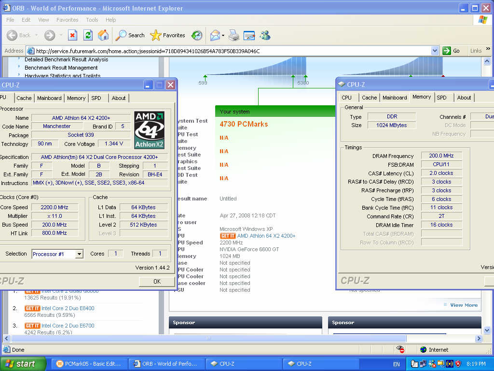This screenshot has height=371, width=494.
Task: Switch to About tab in left CPU-Z
Action: [x=119, y=98]
